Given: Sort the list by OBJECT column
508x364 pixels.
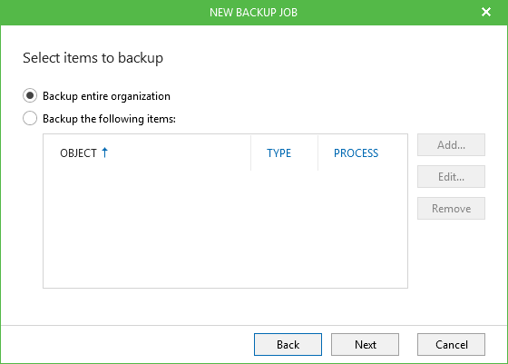Looking at the screenshot, I should click(x=78, y=153).
